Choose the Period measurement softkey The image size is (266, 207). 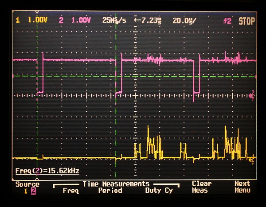pyautogui.click(x=110, y=191)
